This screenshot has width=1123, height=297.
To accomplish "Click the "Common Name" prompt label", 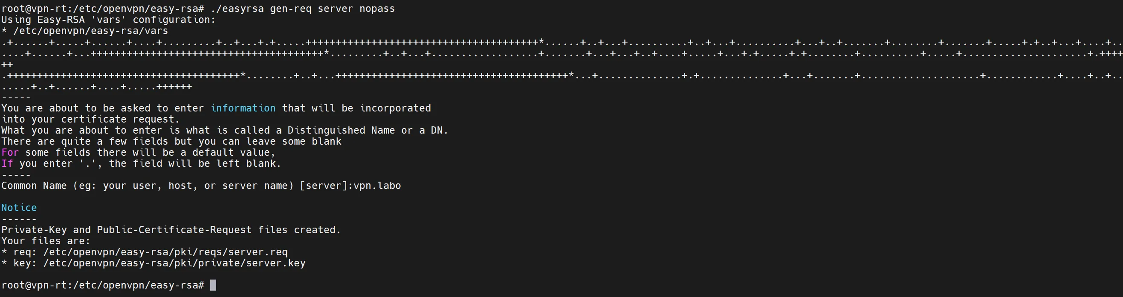I will (x=34, y=186).
